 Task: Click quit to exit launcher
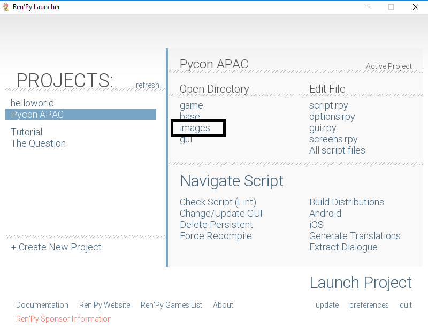pos(406,305)
